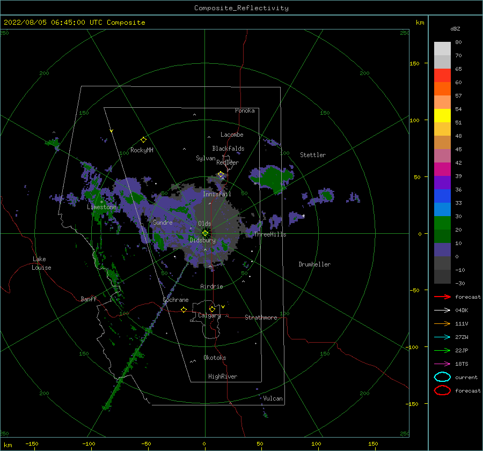Click the Blackfalds town label
This screenshot has height=451, width=483.
[228, 149]
